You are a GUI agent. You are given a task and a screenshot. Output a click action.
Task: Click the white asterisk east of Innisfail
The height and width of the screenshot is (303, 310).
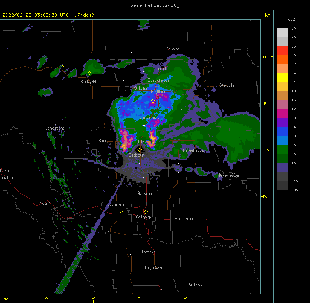pos(181,109)
